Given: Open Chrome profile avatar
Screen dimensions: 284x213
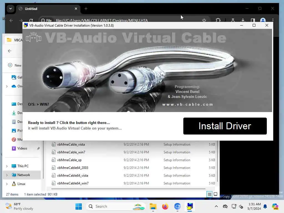Looking at the screenshot, I should click(x=263, y=20).
